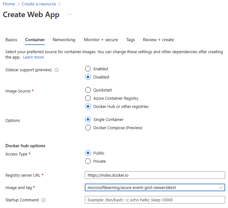
Task: Select the Single Container option
Action: tap(88, 119)
